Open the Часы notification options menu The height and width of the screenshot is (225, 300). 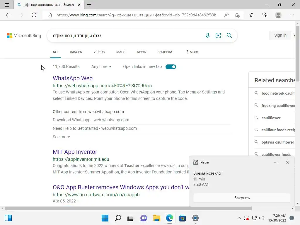275,162
